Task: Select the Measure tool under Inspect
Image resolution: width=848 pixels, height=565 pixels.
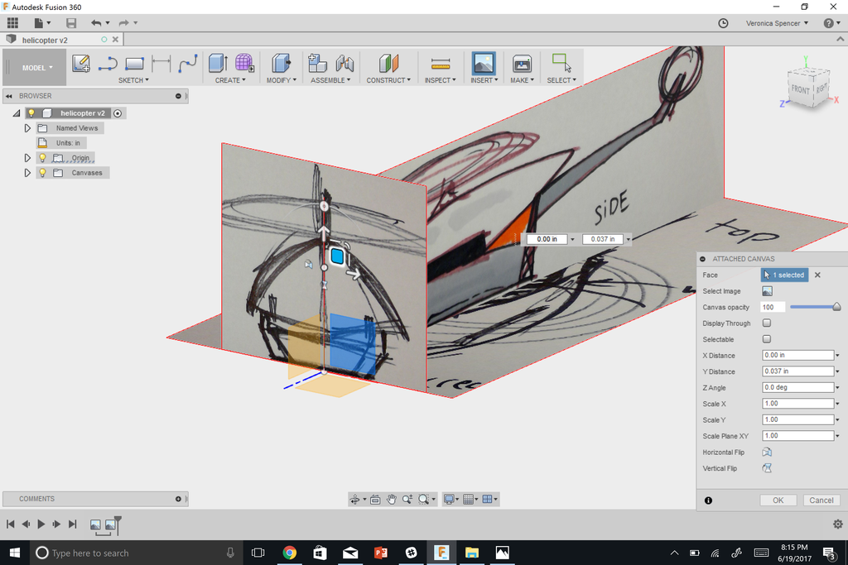Action: pos(439,62)
